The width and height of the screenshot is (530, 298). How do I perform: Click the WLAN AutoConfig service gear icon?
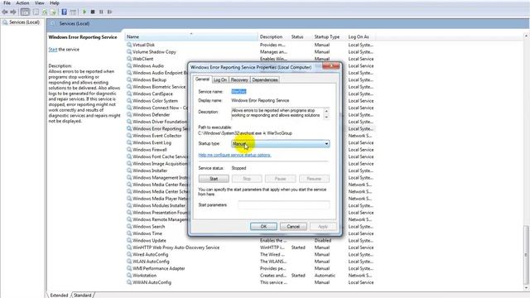129,262
